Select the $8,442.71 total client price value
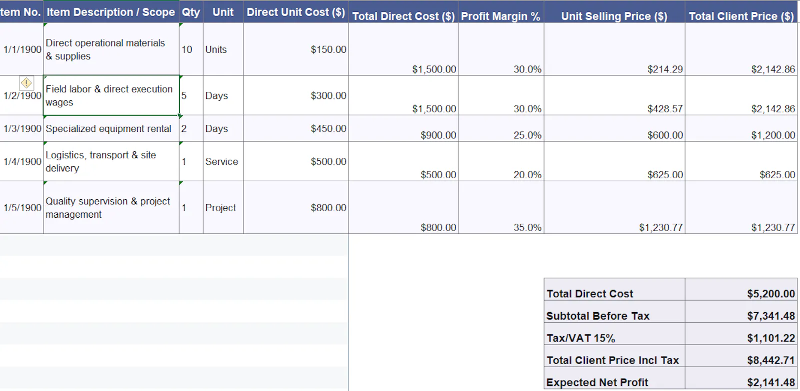 pos(741,356)
